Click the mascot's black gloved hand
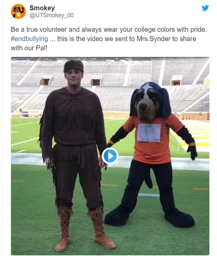The image size is (217, 256). pos(192,152)
